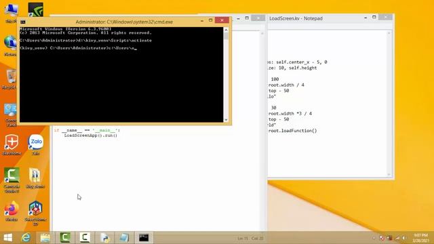Open Internet Explorer from the taskbar
The height and width of the screenshot is (244, 434).
(x=26, y=238)
